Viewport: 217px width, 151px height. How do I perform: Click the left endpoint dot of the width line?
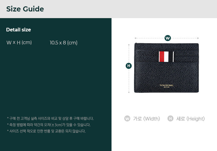[x=136, y=38]
